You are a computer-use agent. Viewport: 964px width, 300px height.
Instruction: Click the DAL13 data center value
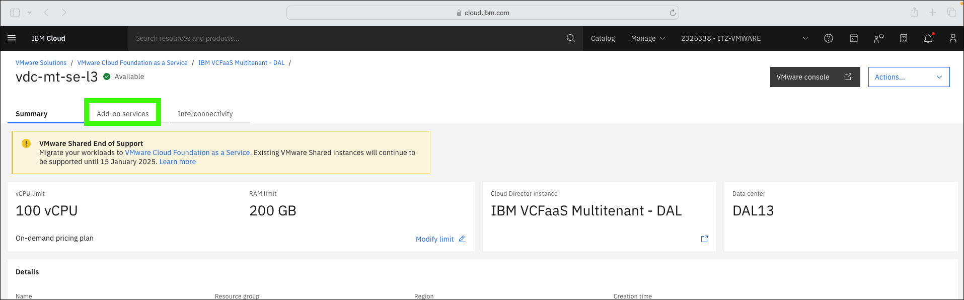[x=753, y=210]
